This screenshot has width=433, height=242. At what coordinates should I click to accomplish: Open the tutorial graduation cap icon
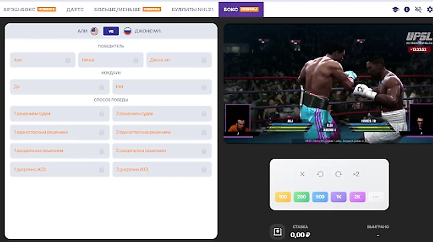(x=396, y=9)
